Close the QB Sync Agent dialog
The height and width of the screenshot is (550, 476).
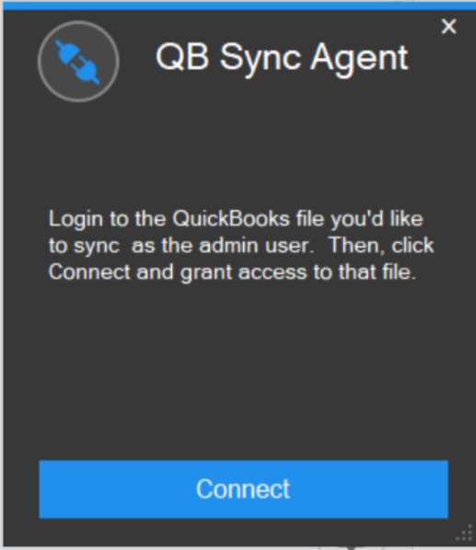pyautogui.click(x=448, y=27)
